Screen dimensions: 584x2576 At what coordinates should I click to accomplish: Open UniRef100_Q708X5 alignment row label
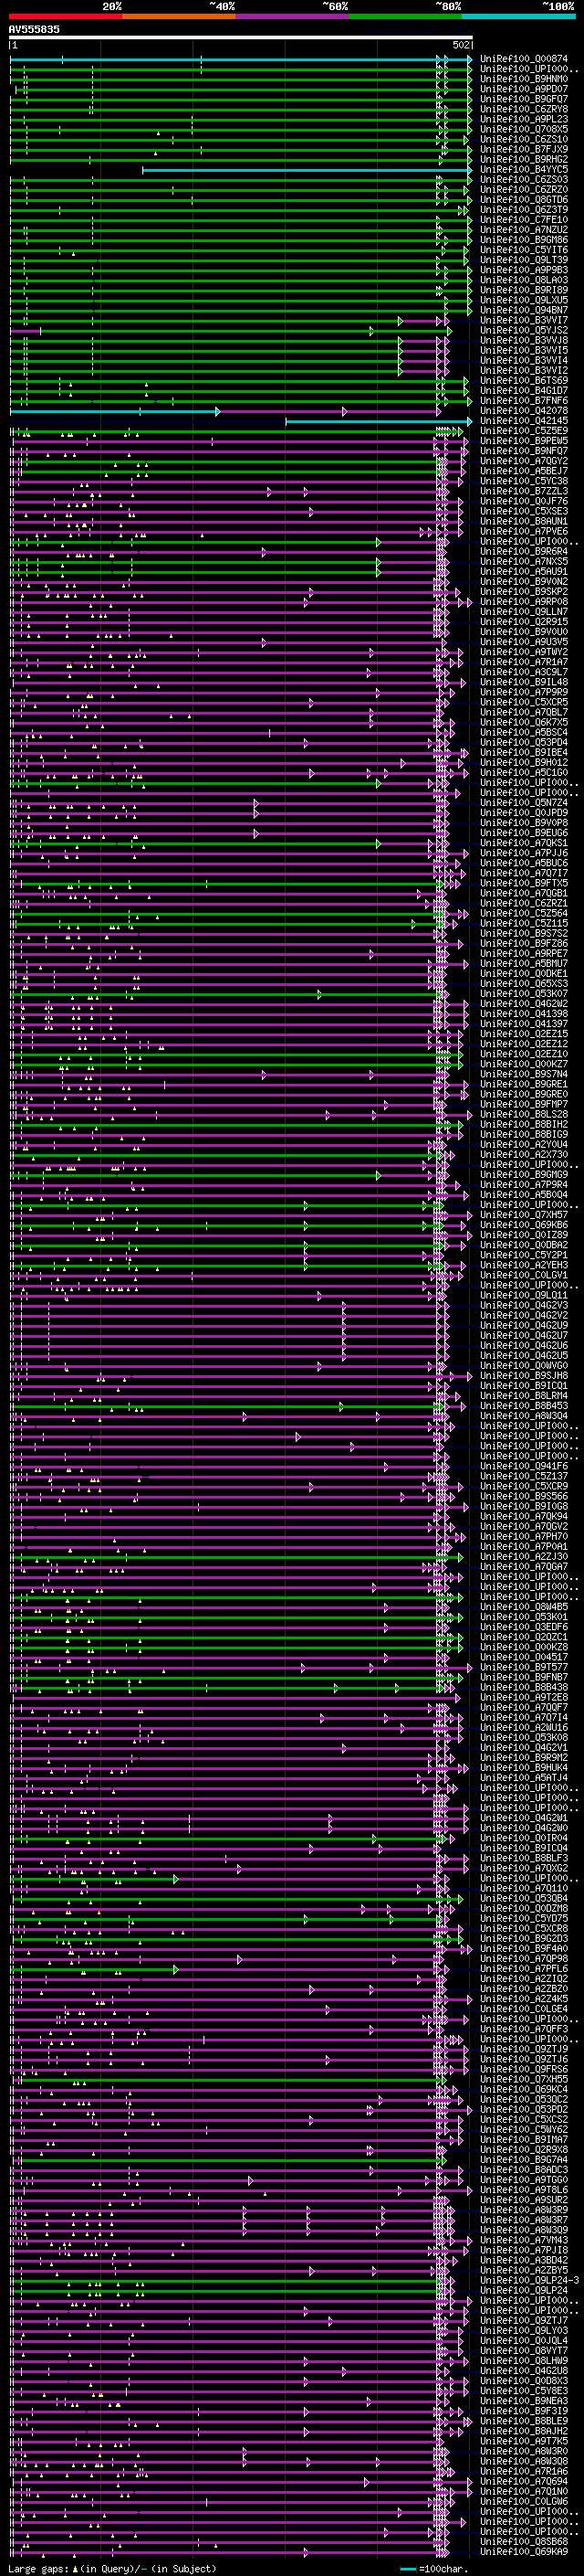pyautogui.click(x=524, y=129)
